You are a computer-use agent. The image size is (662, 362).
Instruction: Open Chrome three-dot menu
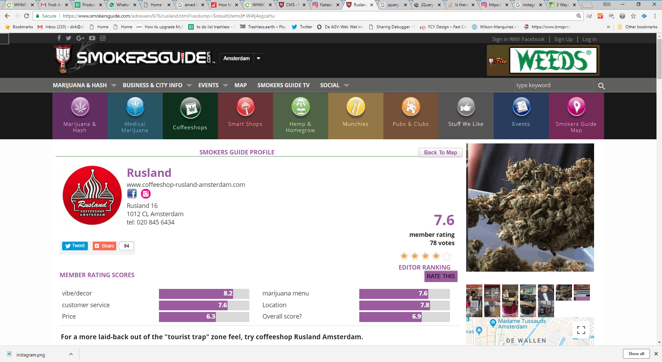655,16
